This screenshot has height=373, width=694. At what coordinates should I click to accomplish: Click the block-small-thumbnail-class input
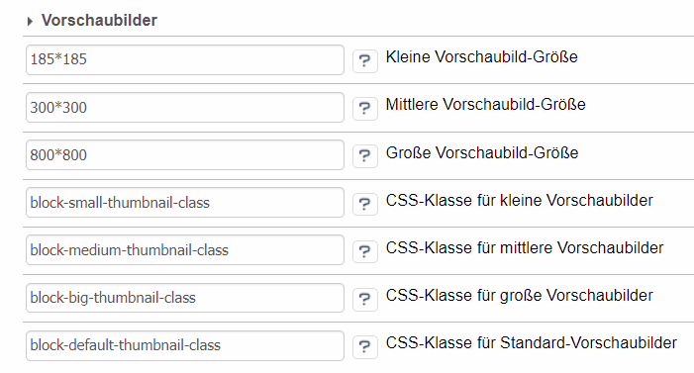(x=185, y=203)
